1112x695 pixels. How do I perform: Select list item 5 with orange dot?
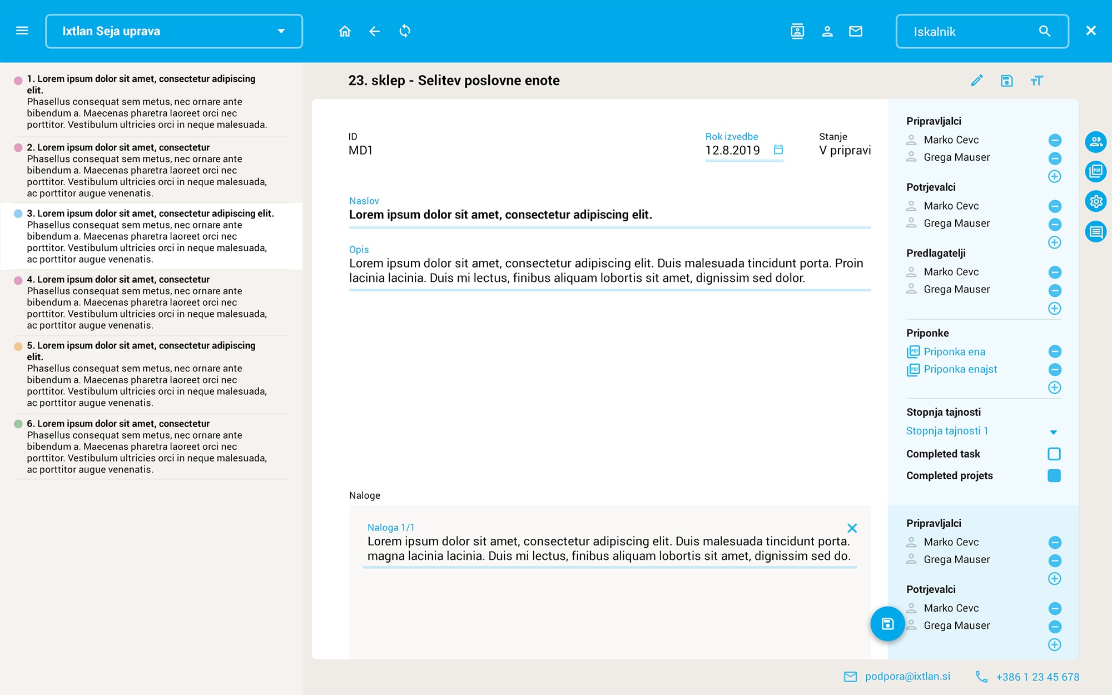[x=151, y=374]
